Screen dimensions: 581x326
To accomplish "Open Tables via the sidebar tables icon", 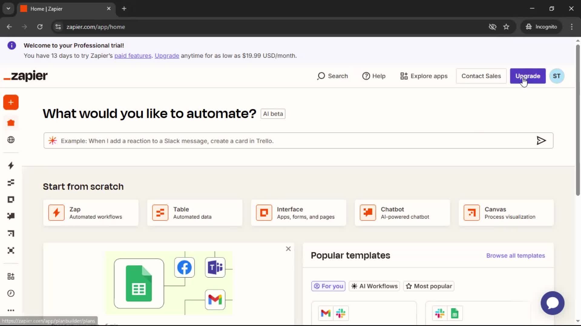I will point(11,182).
